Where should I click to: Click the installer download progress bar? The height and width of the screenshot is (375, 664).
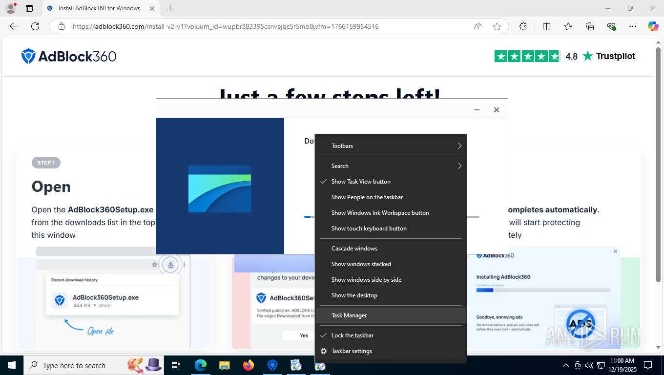coord(392,217)
